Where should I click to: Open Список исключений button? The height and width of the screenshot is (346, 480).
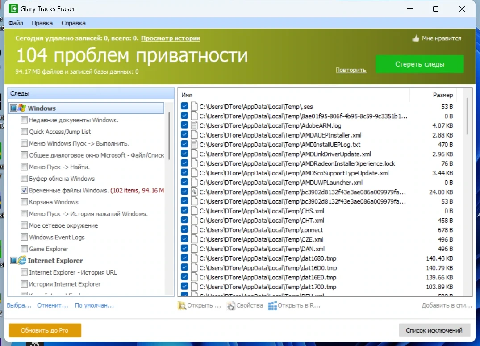tap(434, 330)
